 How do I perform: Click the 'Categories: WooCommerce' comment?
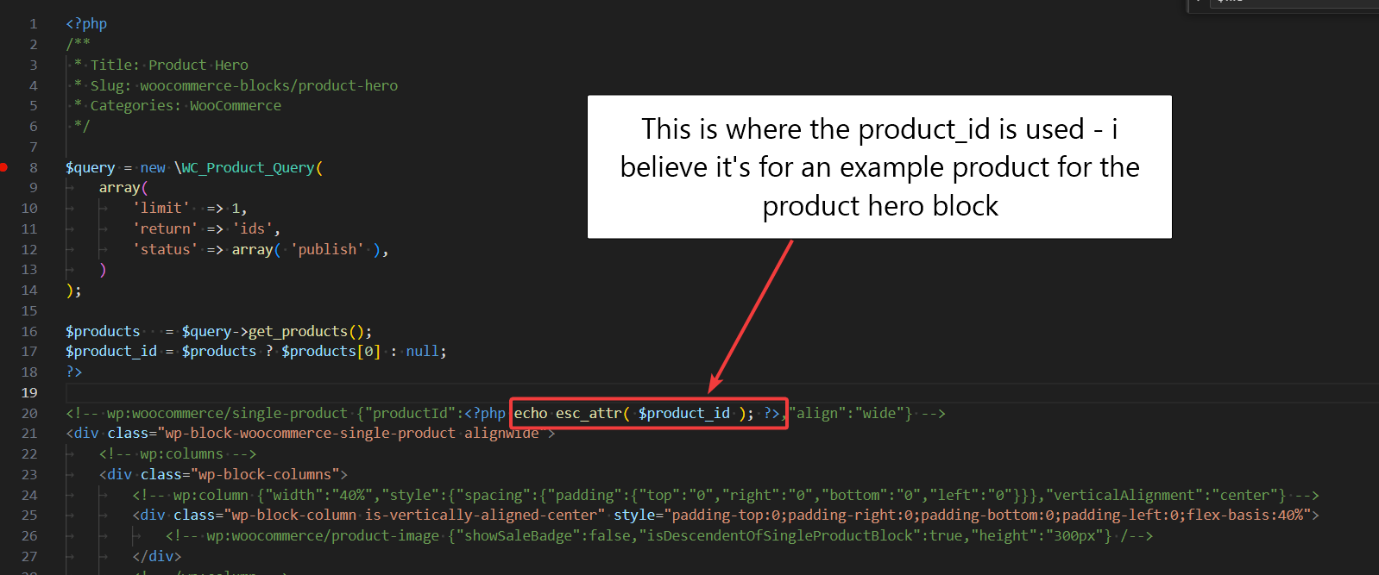[x=186, y=106]
